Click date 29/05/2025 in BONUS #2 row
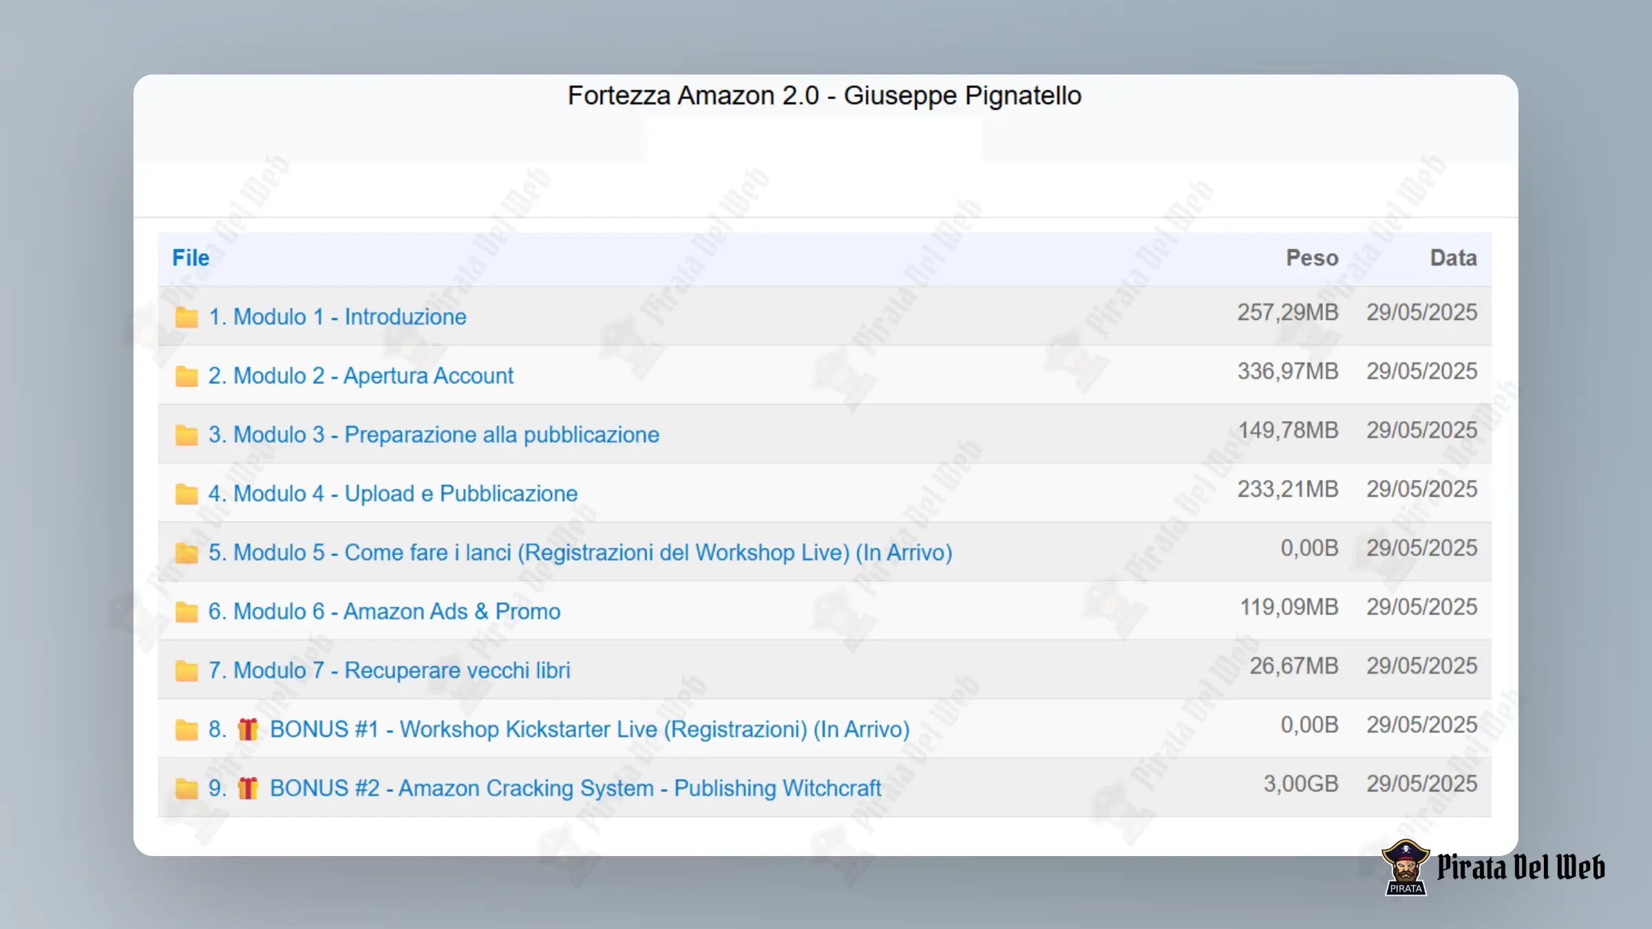 (x=1422, y=784)
